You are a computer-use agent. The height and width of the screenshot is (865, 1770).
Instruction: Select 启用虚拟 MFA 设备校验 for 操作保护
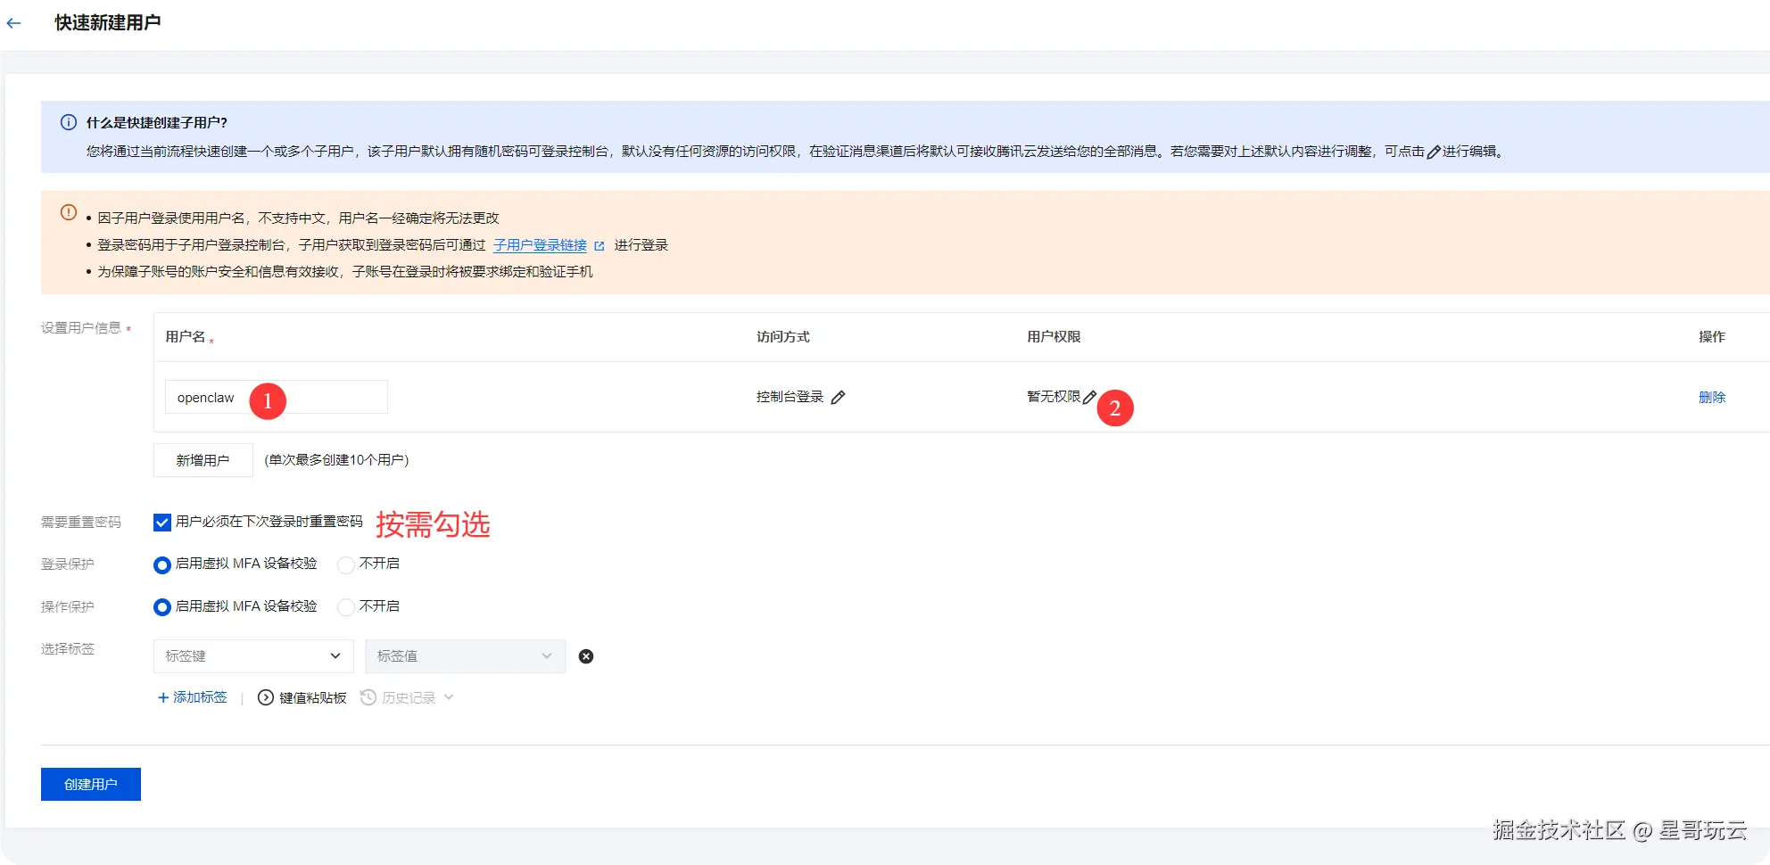point(162,607)
